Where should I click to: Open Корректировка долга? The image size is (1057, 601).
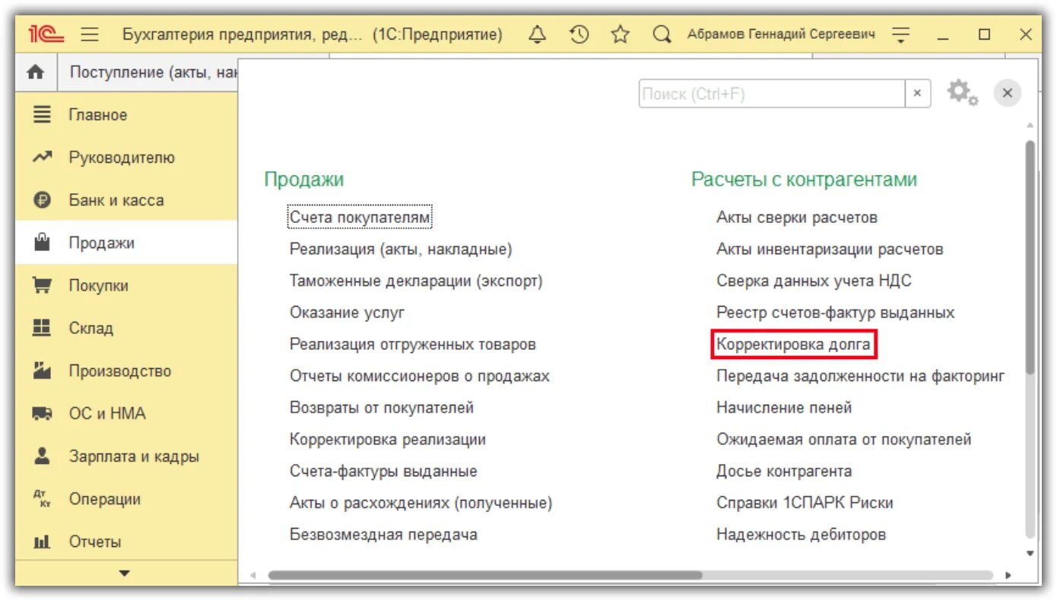click(x=793, y=345)
